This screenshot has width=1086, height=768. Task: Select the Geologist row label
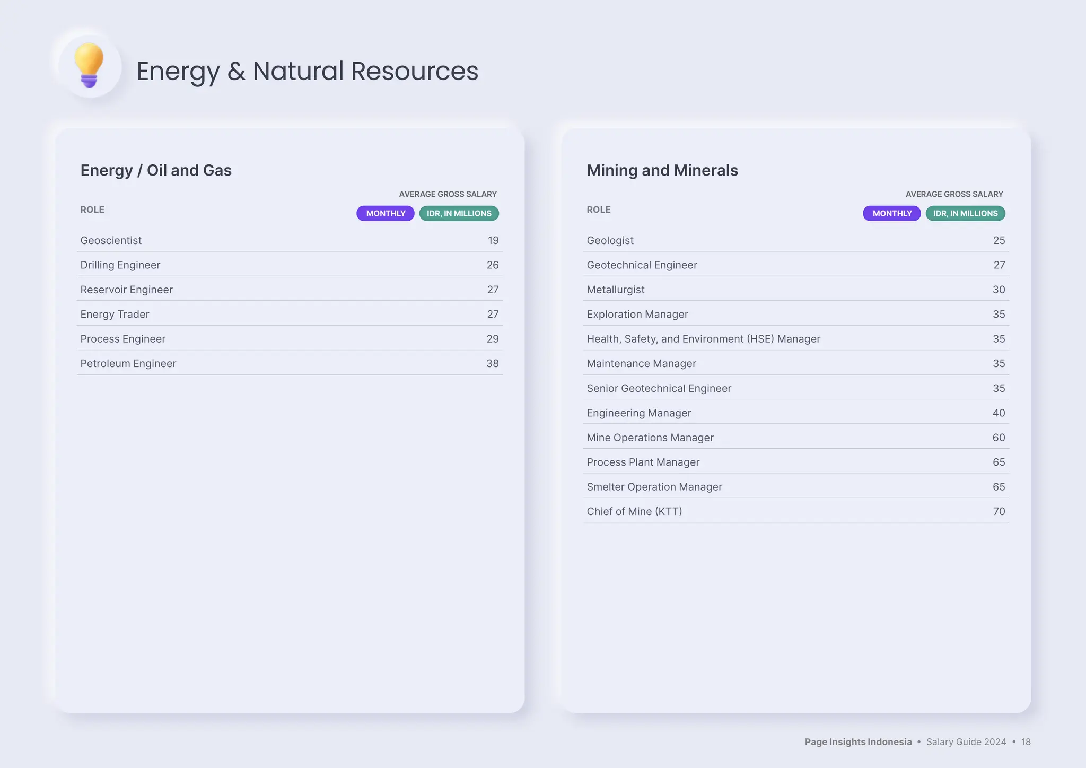pyautogui.click(x=610, y=240)
